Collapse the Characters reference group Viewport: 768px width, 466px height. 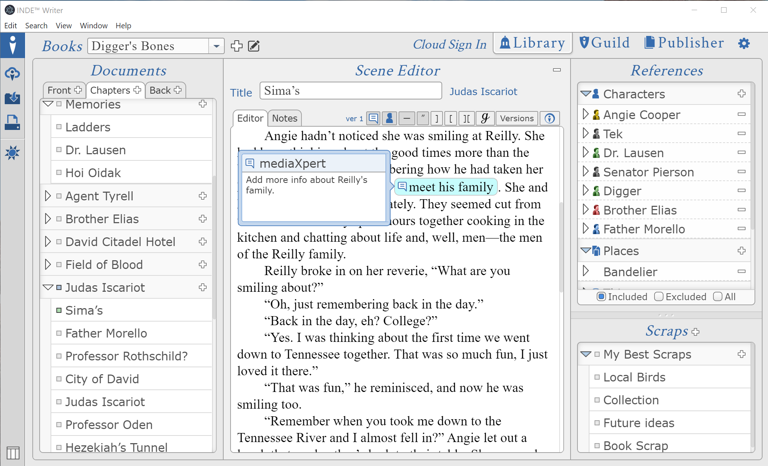click(x=585, y=94)
